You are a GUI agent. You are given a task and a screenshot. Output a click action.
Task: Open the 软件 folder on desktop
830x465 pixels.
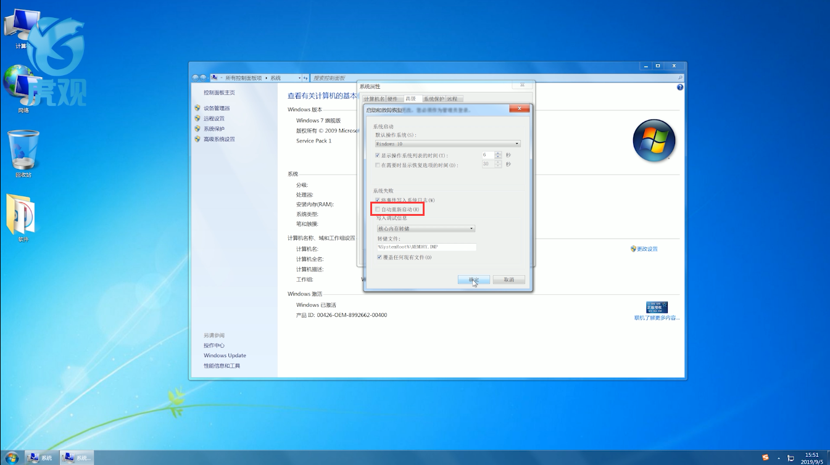point(23,219)
